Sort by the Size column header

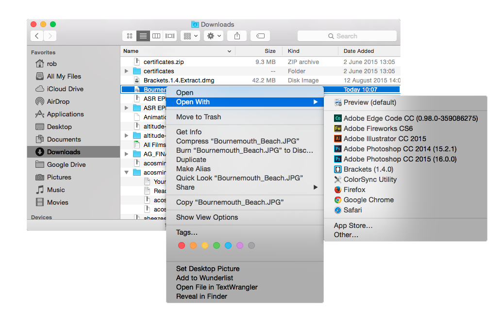(x=259, y=51)
